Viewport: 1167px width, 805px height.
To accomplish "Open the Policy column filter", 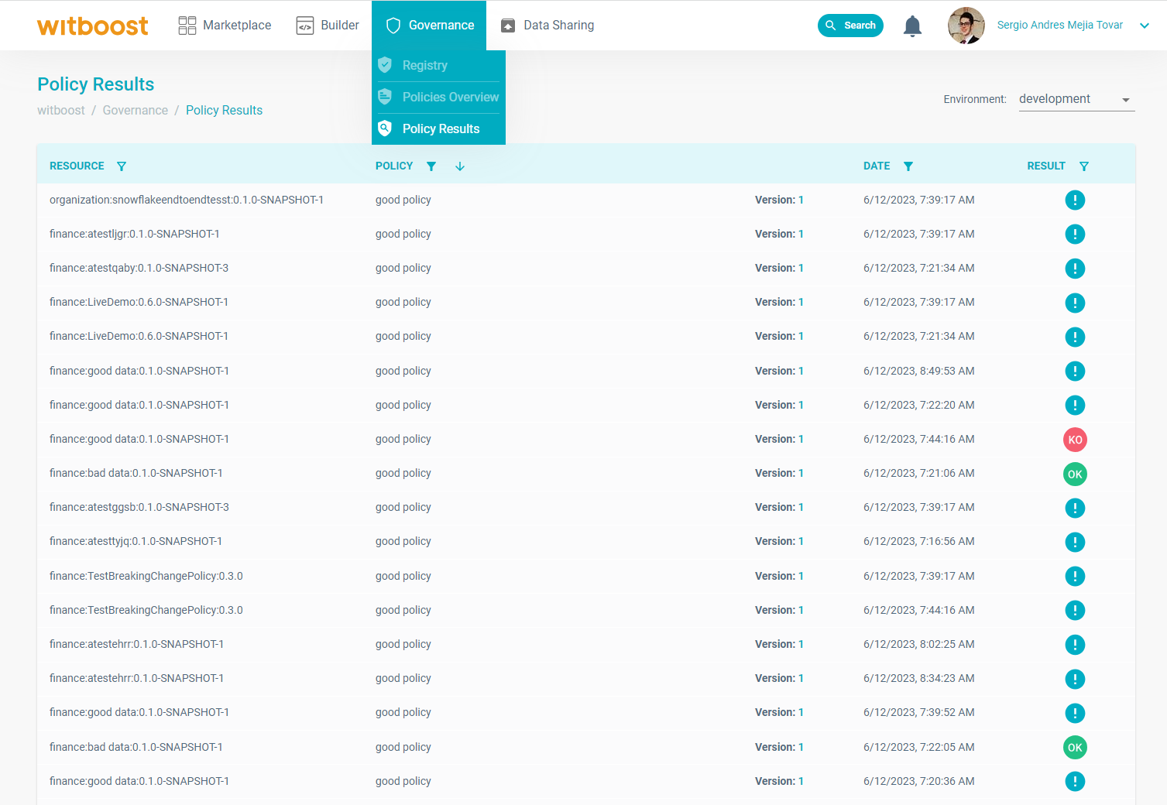I will (x=431, y=166).
